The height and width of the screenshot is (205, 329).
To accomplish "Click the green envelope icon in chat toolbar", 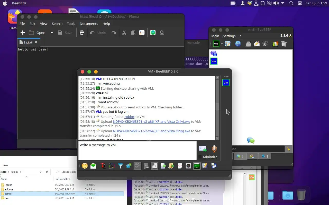I will click(93, 166).
